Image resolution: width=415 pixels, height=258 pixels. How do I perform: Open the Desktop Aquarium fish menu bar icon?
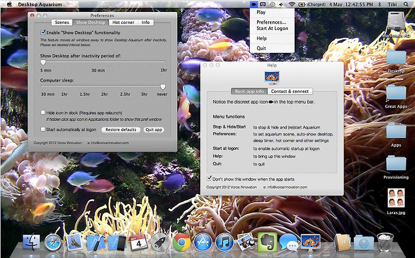254,5
